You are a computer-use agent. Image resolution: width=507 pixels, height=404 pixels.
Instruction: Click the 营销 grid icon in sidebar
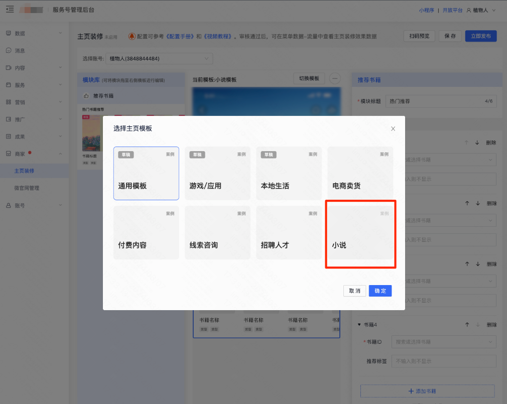[x=9, y=102]
